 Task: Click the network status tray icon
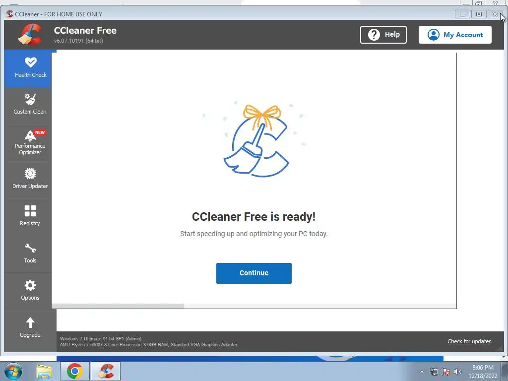click(x=434, y=372)
